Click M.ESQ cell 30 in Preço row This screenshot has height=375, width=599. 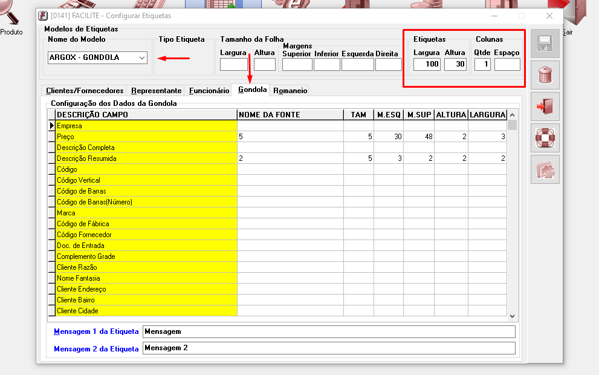389,137
